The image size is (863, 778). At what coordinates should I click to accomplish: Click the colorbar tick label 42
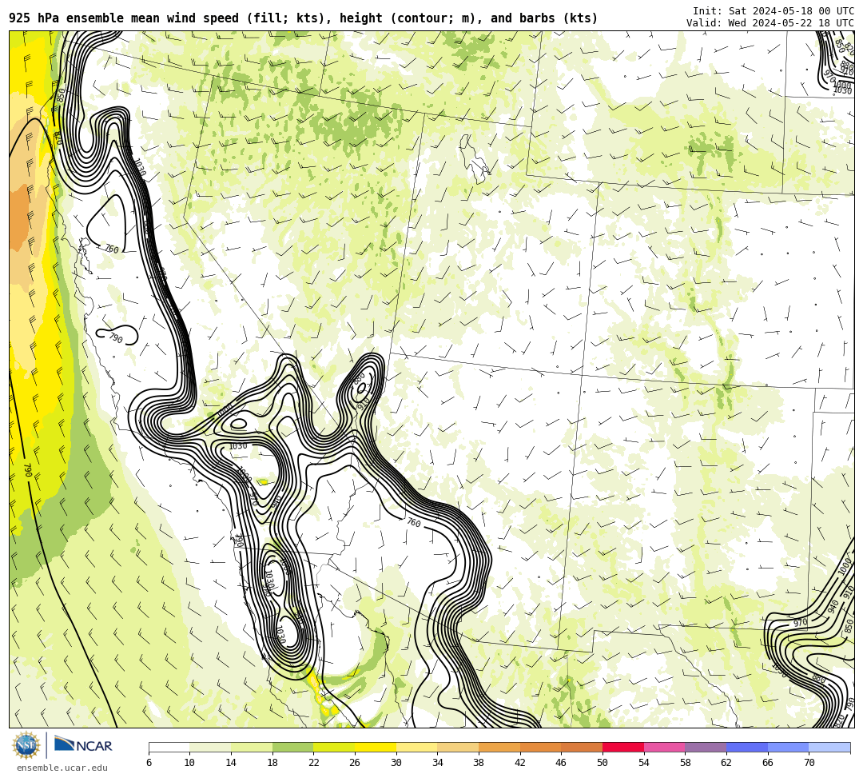(x=520, y=763)
